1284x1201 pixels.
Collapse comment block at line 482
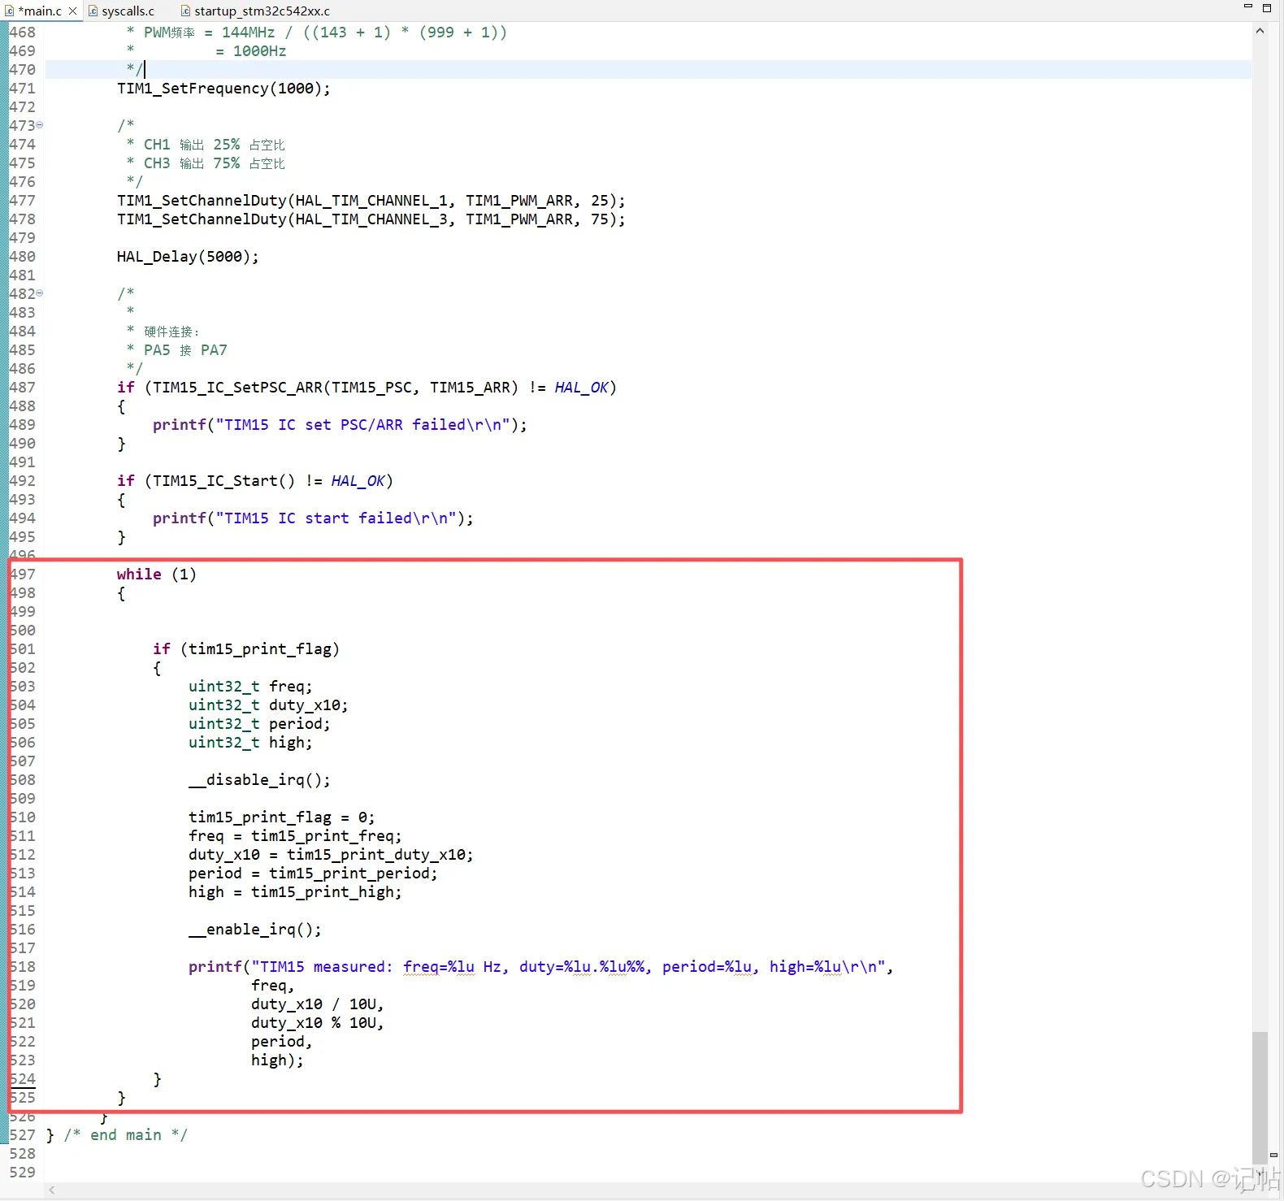[40, 293]
